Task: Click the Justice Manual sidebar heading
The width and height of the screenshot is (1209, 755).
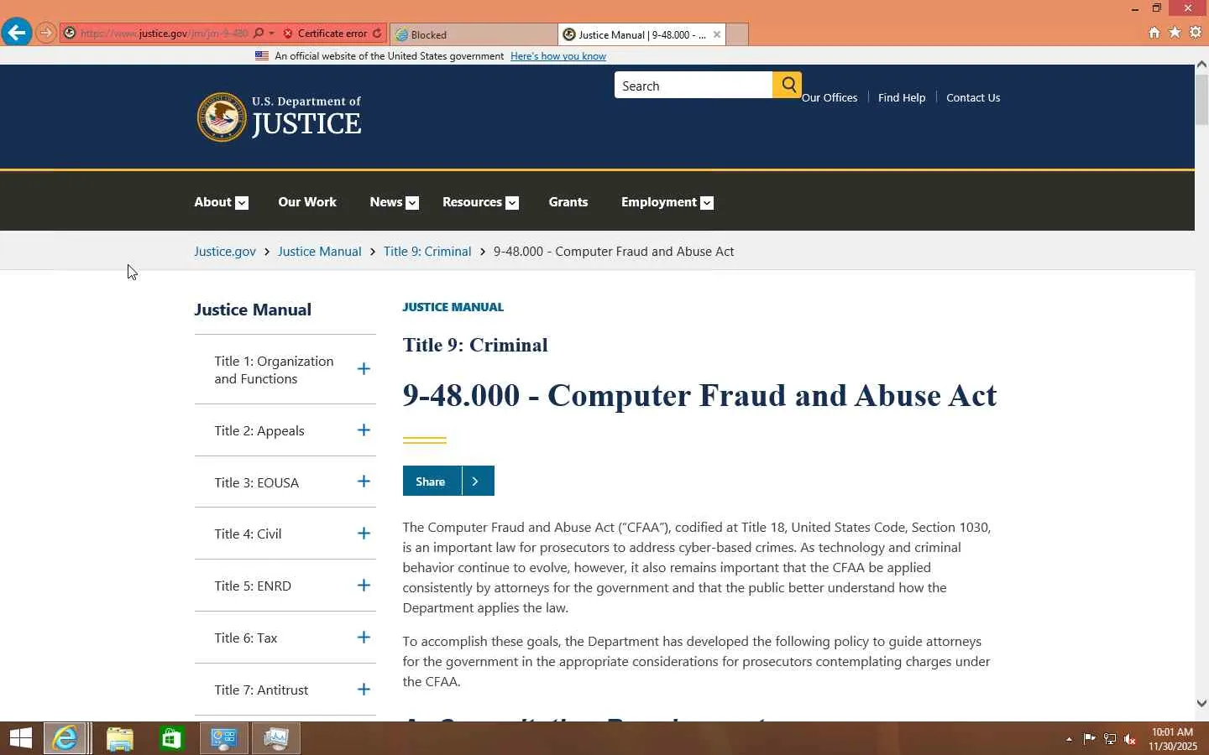Action: (x=253, y=310)
